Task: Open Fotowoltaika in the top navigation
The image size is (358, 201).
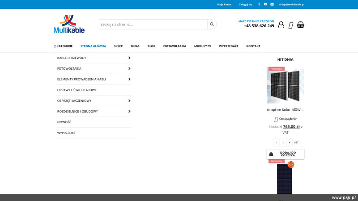Action: tap(175, 46)
